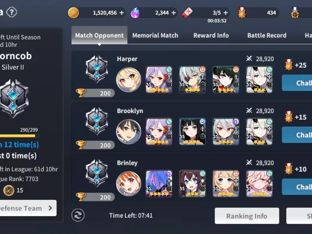Click the purple gem currency icon
This screenshot has height=234, width=312.
pos(135,13)
